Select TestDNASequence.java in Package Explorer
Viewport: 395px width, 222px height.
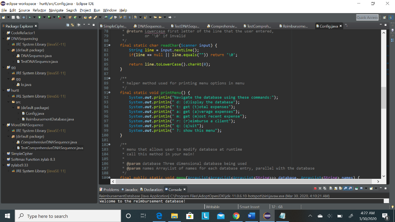click(39, 61)
